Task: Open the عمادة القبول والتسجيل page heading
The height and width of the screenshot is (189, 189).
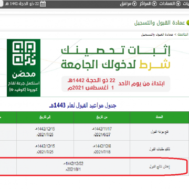Action: (160, 23)
